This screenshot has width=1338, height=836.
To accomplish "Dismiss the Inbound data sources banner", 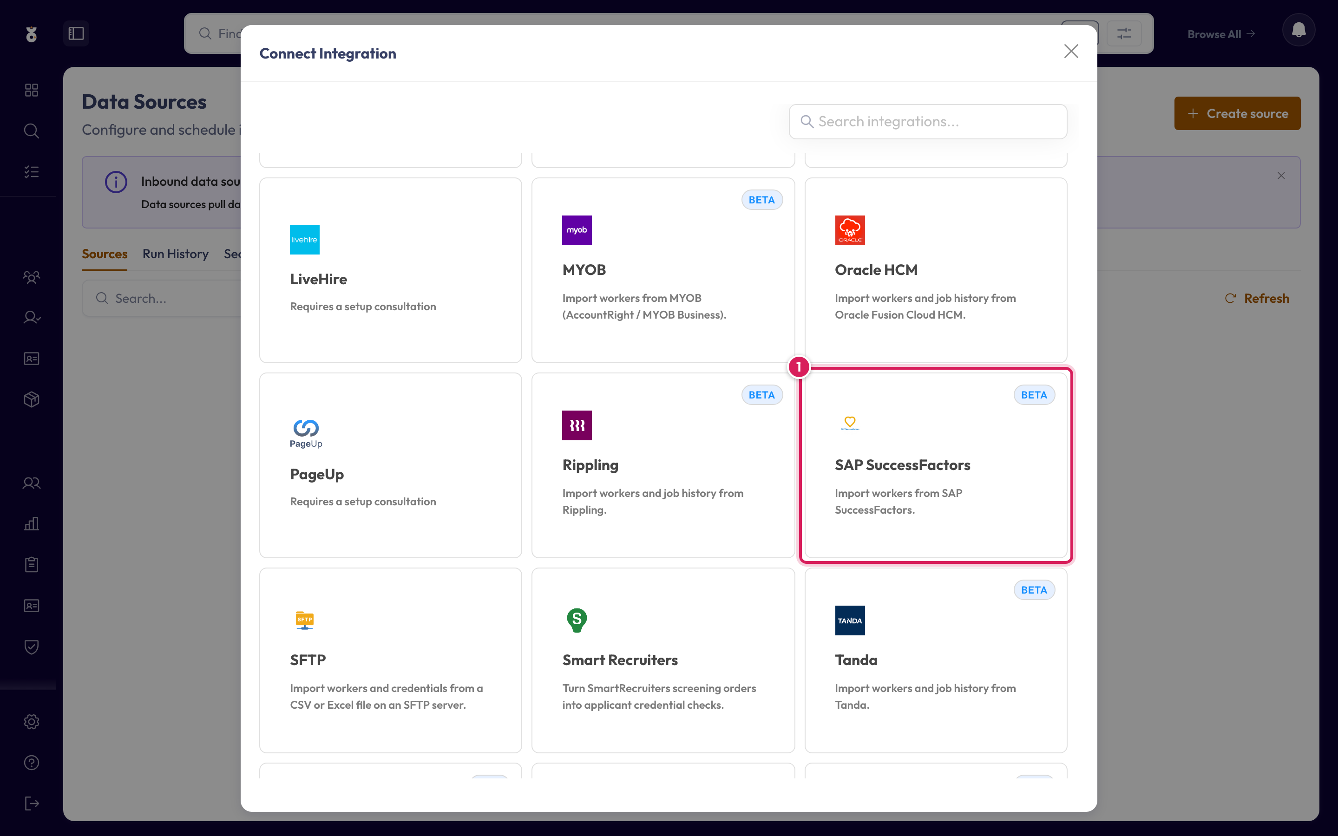I will (1281, 175).
